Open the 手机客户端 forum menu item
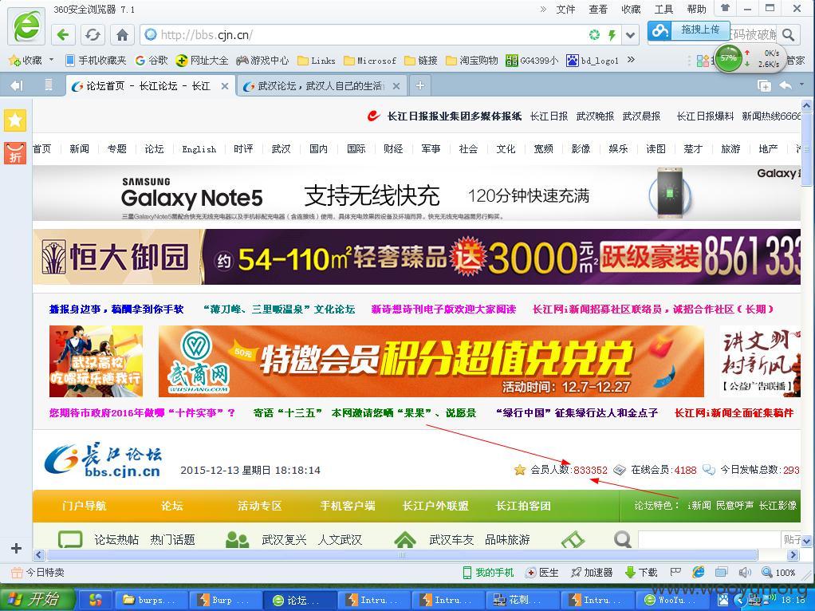Viewport: 815px width, 611px height. [x=347, y=506]
